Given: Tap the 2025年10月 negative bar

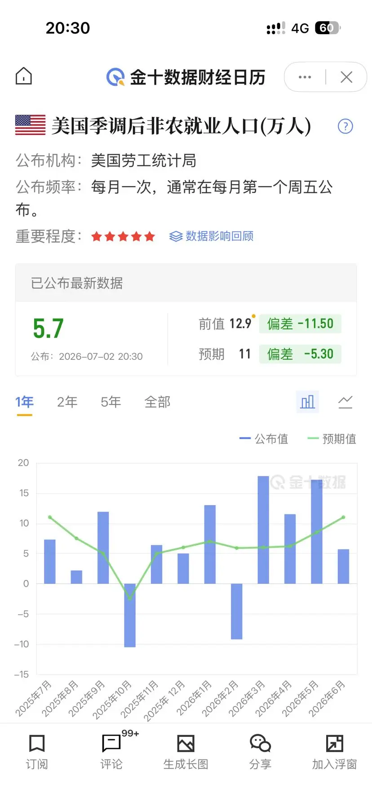Looking at the screenshot, I should coord(130,615).
